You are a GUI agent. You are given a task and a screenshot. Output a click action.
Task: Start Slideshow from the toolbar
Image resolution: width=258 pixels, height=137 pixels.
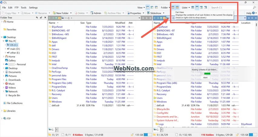pyautogui.click(x=154, y=13)
